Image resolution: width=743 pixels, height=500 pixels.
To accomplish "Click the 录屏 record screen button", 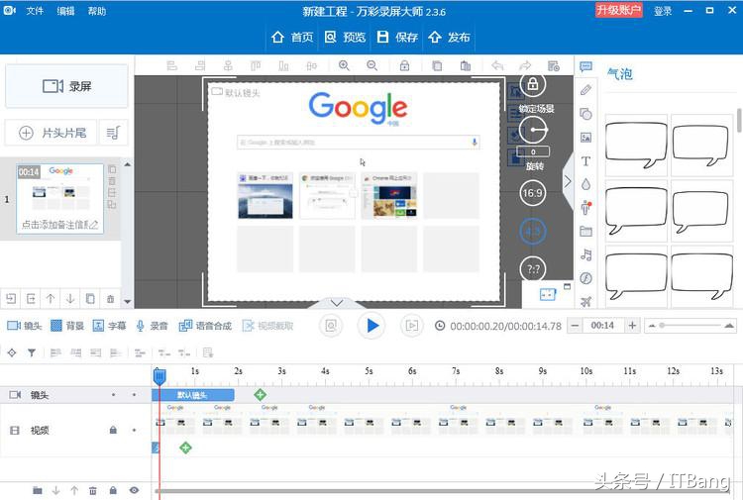I will pos(66,86).
